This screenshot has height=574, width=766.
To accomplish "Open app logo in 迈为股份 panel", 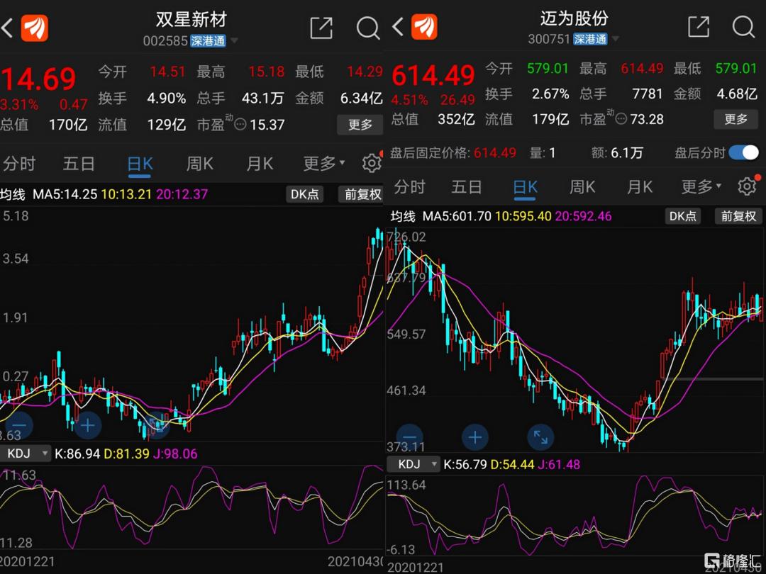I will 424,26.
